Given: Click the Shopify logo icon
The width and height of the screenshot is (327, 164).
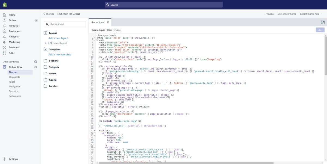Looking at the screenshot, I should [x=5, y=5].
